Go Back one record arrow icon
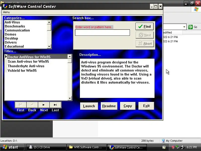This screenshot has height=151, width=201. pyautogui.click(x=32, y=105)
